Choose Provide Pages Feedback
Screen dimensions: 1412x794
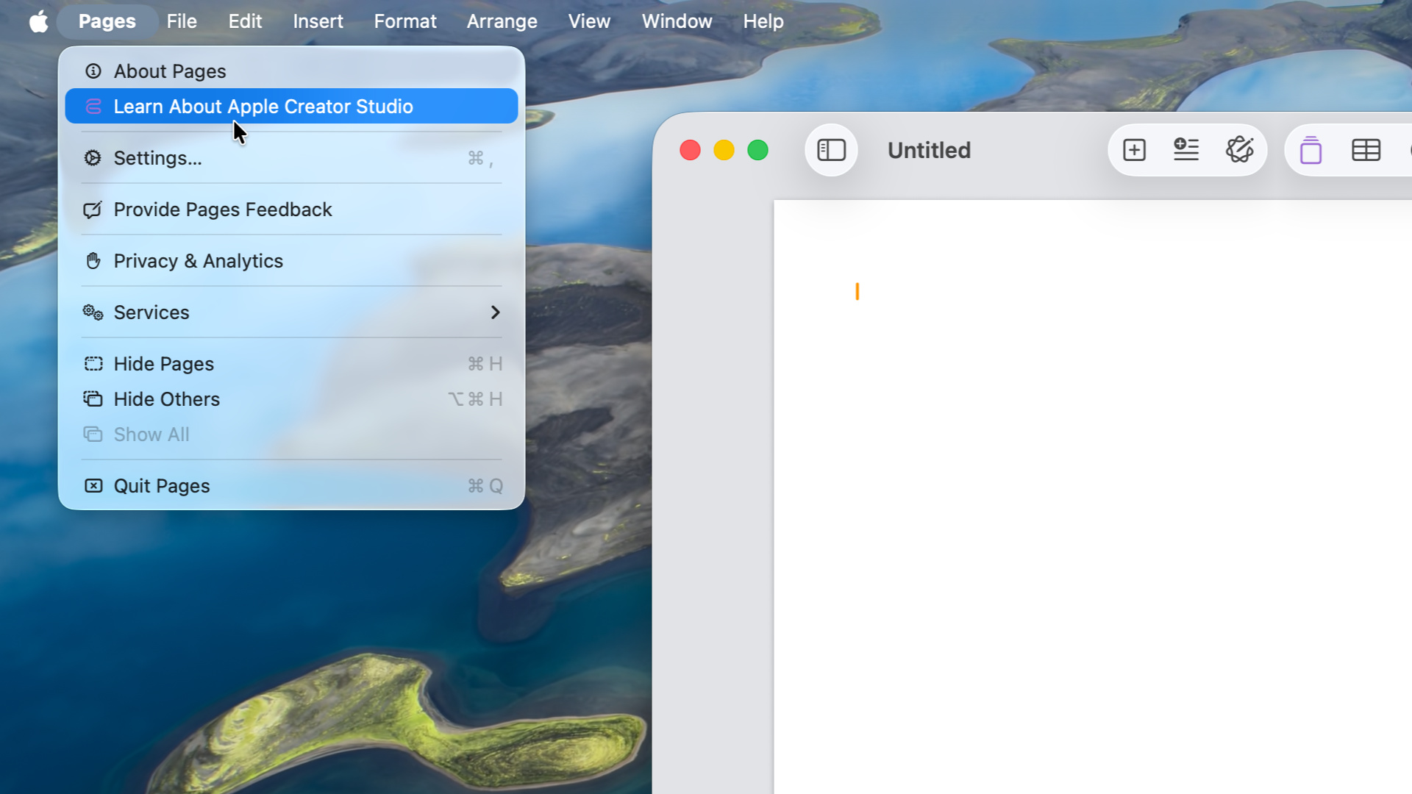pos(222,210)
